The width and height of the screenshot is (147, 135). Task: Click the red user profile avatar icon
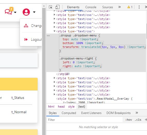pyautogui.click(x=26, y=12)
